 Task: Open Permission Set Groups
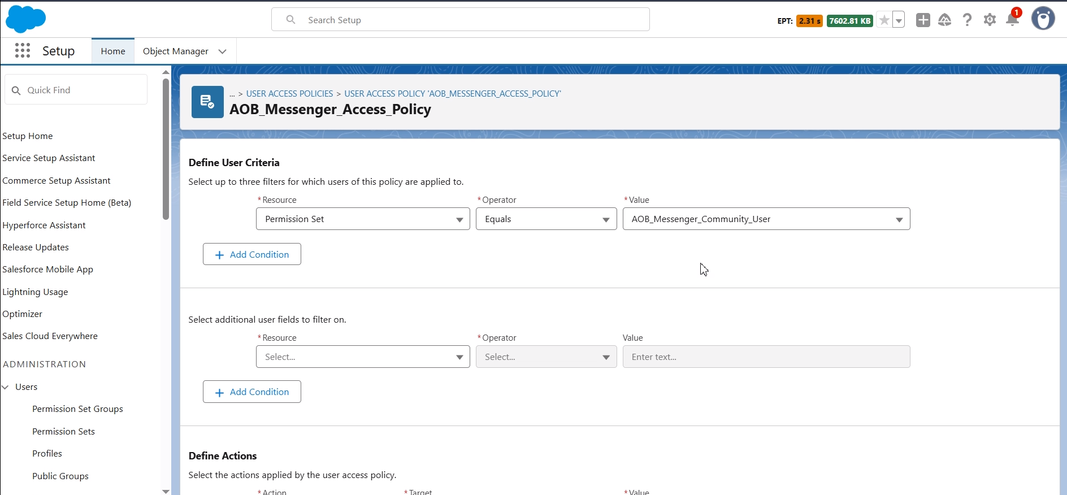[x=77, y=409]
